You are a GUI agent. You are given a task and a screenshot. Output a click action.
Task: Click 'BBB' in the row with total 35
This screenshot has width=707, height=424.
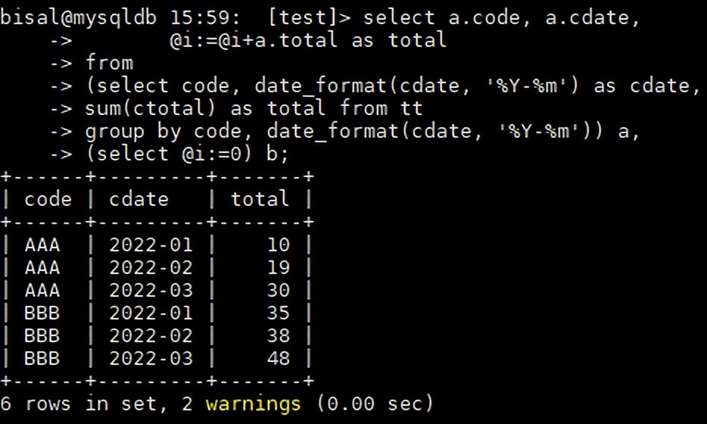(x=42, y=313)
